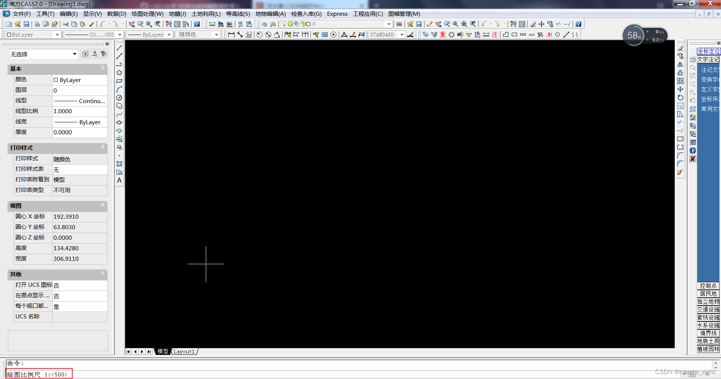This screenshot has width=721, height=379.
Task: Click the red X icon in right panel
Action: tap(693, 159)
